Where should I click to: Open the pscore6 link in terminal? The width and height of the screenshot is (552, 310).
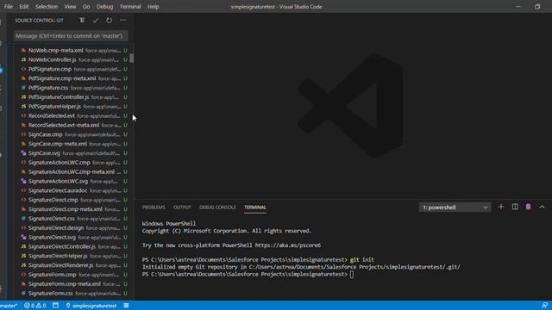287,245
